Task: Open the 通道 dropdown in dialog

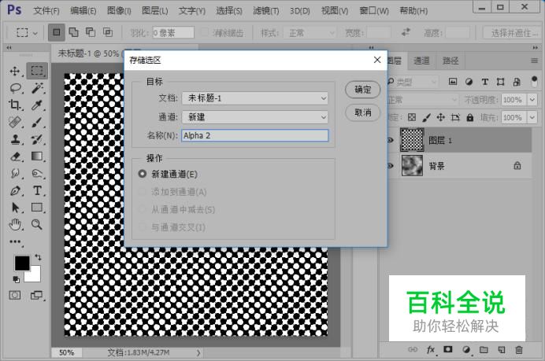Action: point(254,117)
